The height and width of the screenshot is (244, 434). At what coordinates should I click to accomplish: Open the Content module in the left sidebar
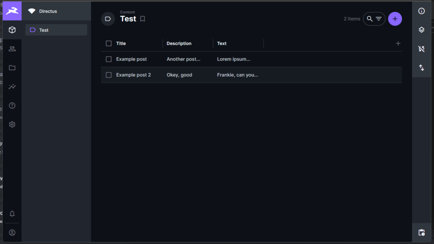click(x=12, y=30)
